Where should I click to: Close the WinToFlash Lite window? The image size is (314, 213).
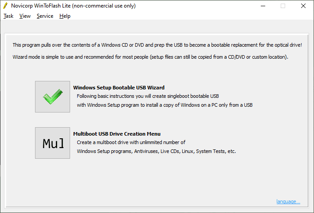point(303,6)
